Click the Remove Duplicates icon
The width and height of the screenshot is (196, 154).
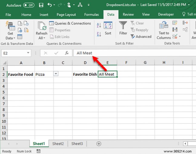[175, 30]
